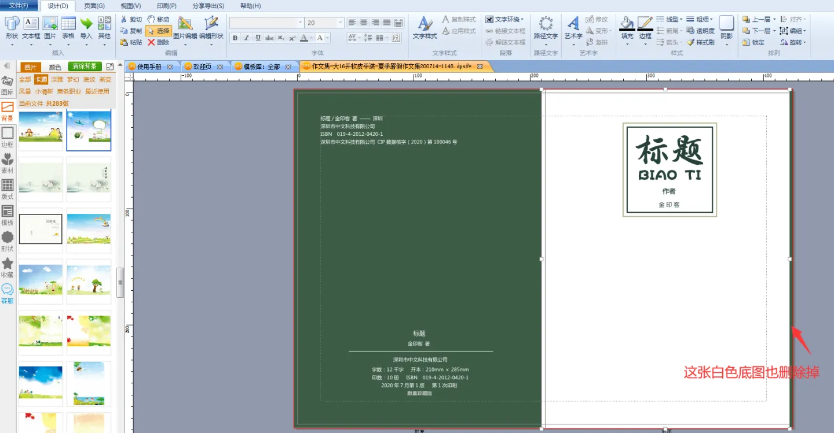Open the font color picker (underlined A)
Screen dimensions: 834x433
305,38
